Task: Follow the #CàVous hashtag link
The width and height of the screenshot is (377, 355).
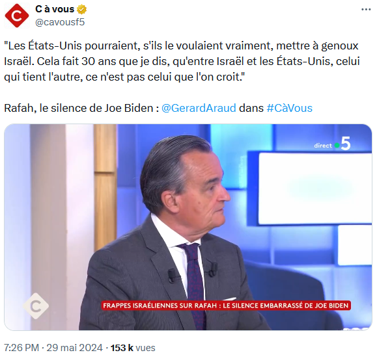Action: click(x=290, y=108)
